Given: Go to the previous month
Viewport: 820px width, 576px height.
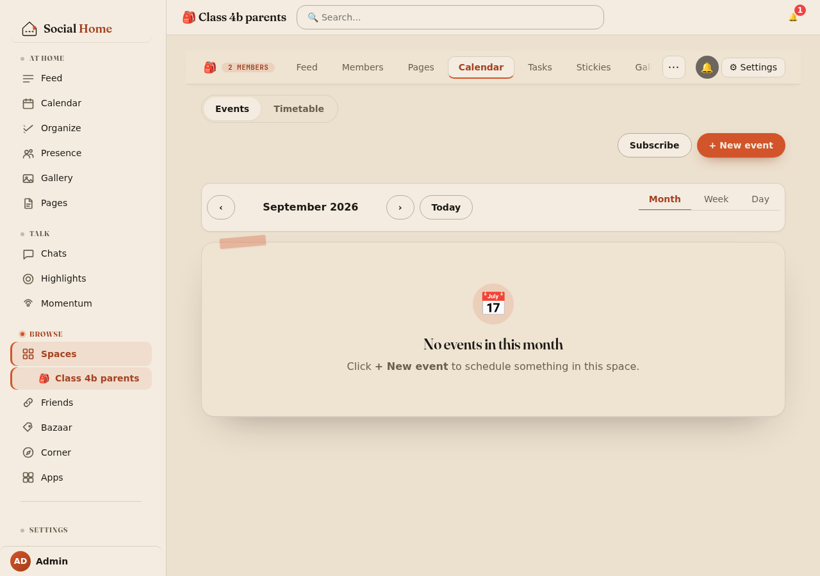Looking at the screenshot, I should 221,207.
